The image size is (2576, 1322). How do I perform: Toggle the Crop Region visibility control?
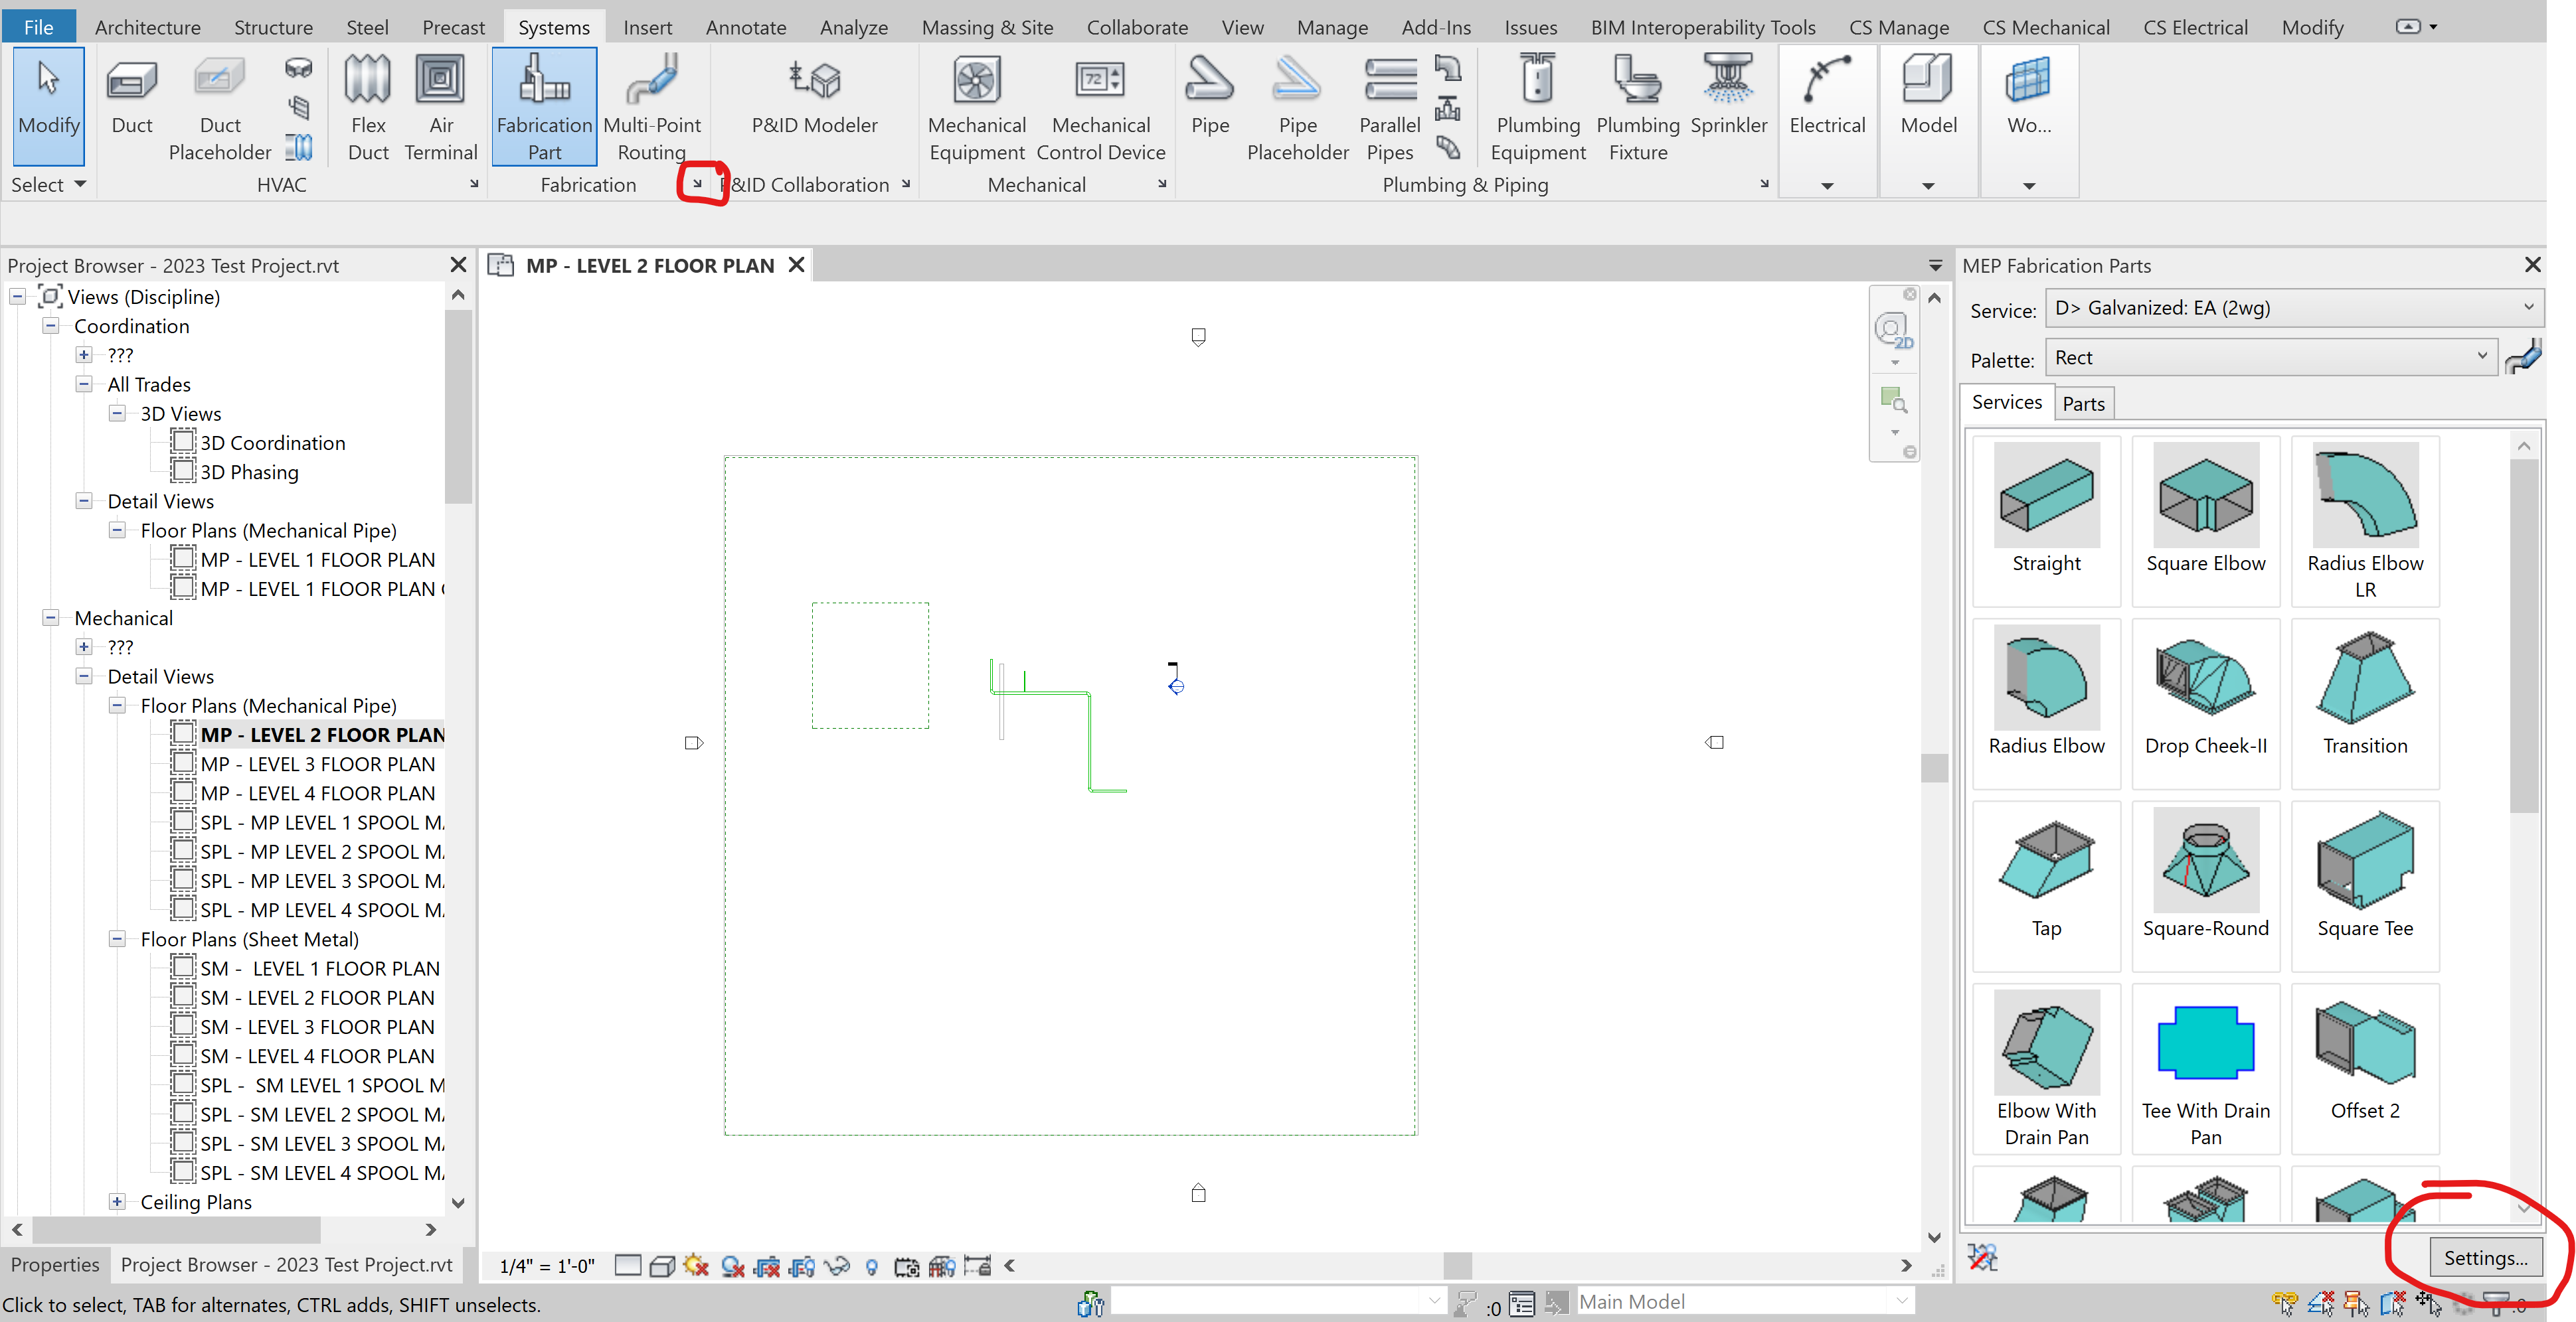pyautogui.click(x=803, y=1266)
